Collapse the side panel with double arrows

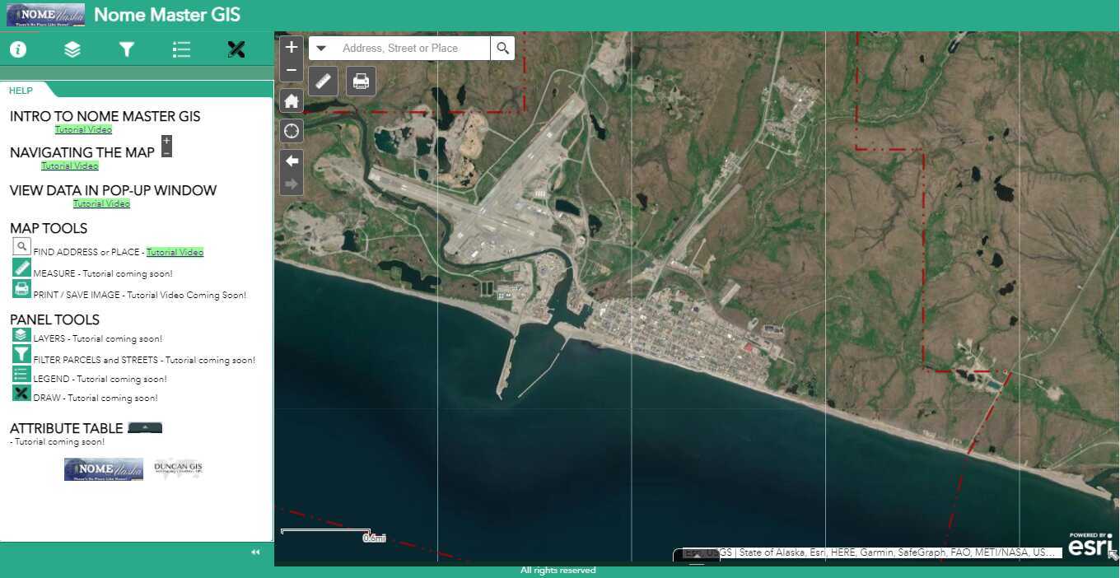click(x=255, y=552)
